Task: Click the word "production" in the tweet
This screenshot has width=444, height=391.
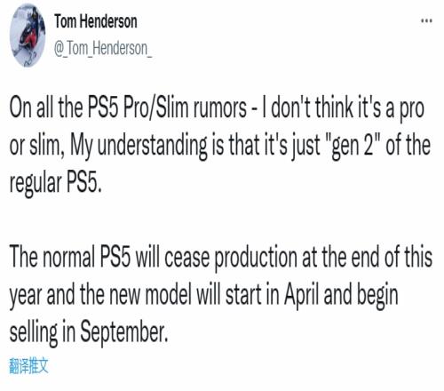Action: [256, 258]
